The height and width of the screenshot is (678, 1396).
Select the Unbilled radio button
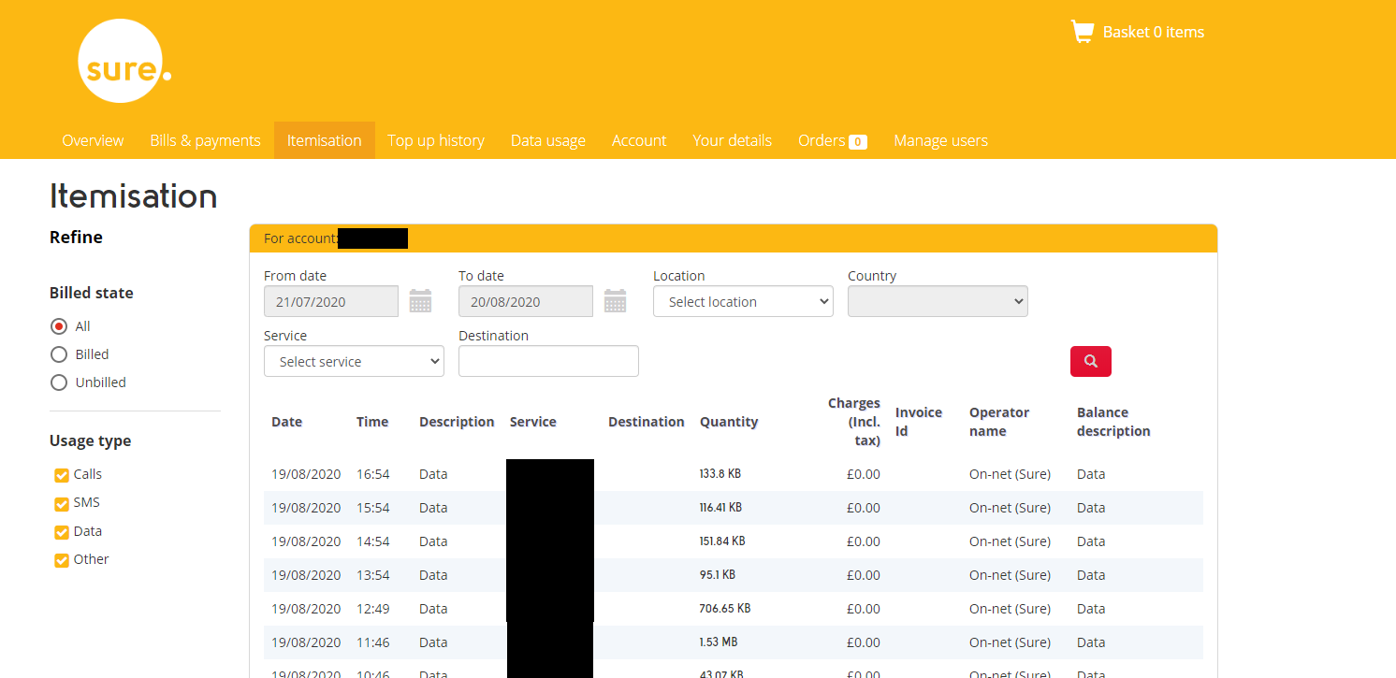click(59, 382)
